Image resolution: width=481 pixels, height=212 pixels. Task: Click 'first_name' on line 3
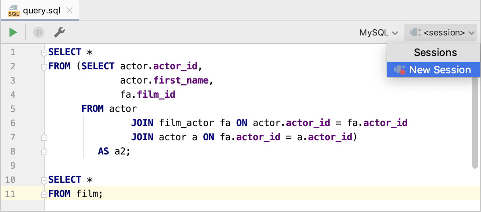tap(181, 80)
